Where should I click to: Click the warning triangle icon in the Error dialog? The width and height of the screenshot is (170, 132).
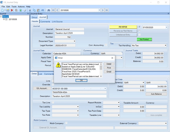click(58, 65)
